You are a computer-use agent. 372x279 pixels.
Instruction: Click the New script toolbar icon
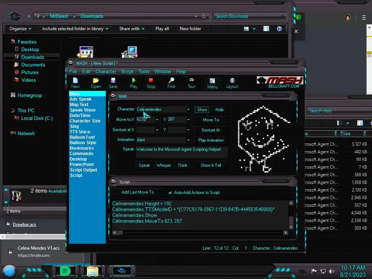tap(75, 83)
